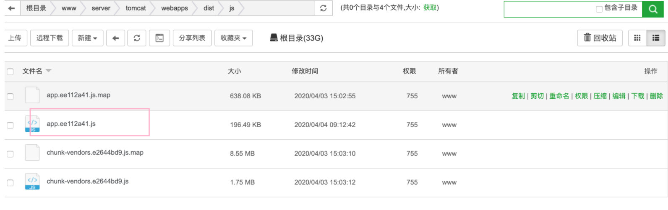Viewport: 668px width, 210px height.
Task: Click 下载 for app.ee112a41.js.map
Action: pyautogui.click(x=637, y=96)
